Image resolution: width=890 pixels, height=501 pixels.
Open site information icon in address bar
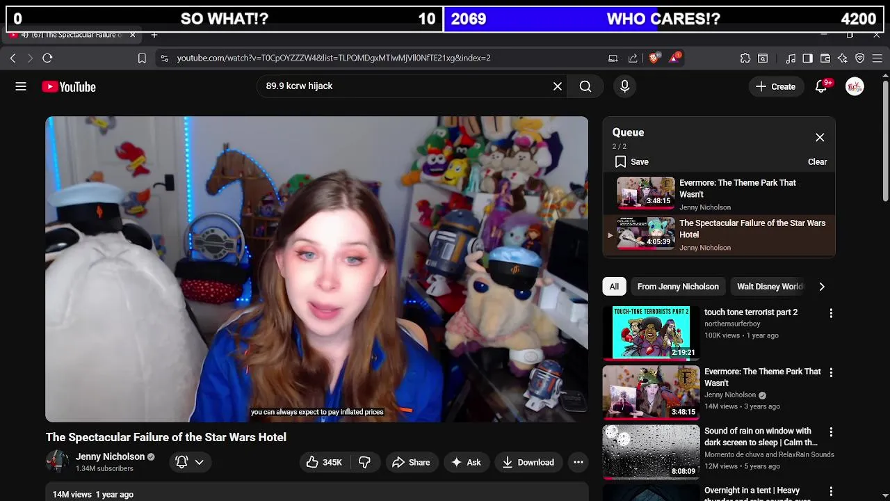[x=164, y=58]
